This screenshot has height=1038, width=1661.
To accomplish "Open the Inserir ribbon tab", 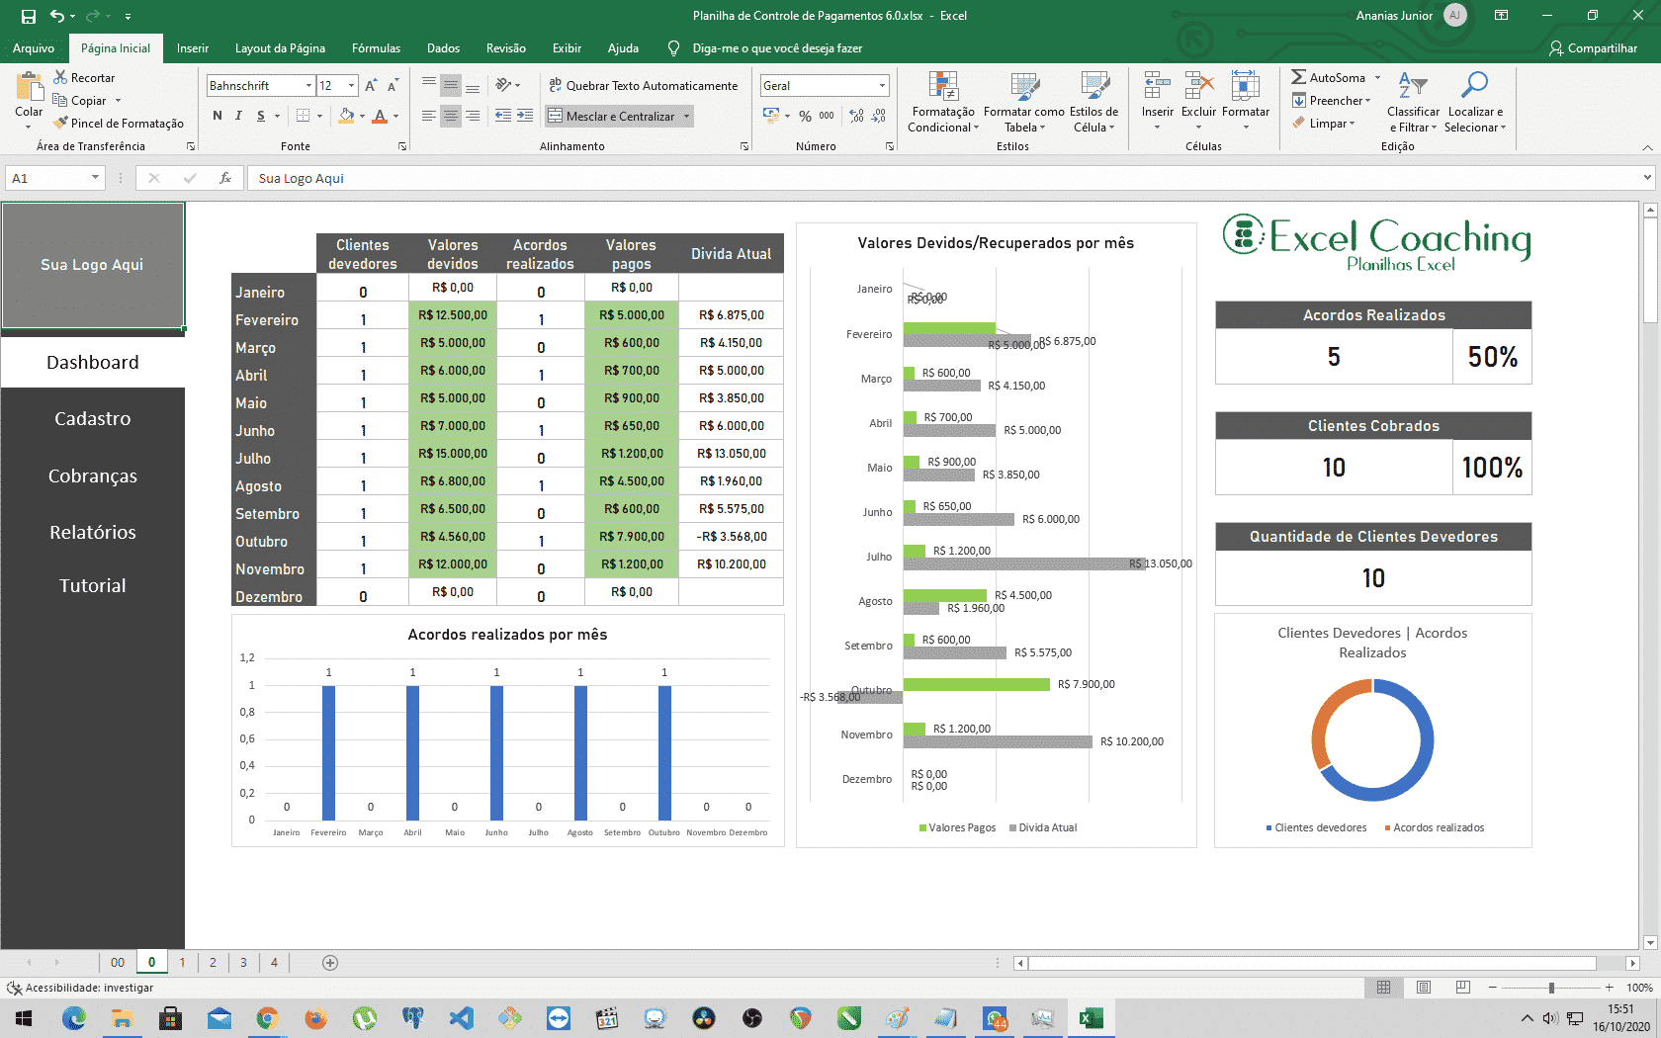I will (x=193, y=48).
